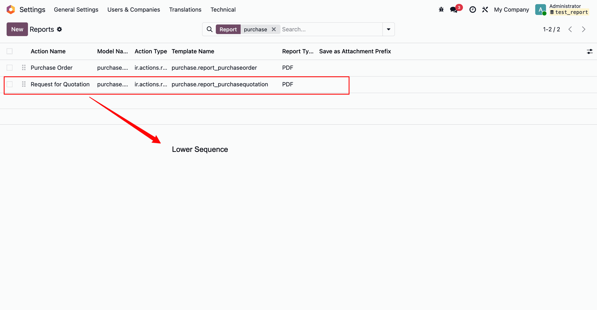Click the wrench and screwdriver tools icon
The image size is (597, 310).
pyautogui.click(x=485, y=10)
